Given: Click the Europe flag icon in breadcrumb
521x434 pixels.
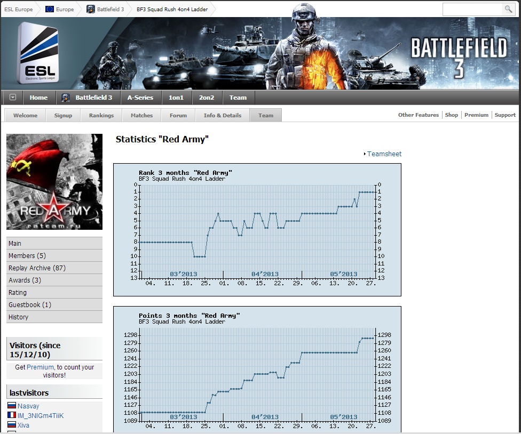Looking at the screenshot, I should click(50, 9).
